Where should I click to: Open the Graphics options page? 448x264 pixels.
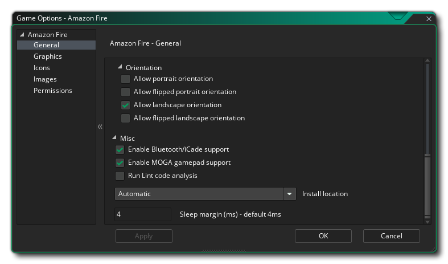pos(47,56)
